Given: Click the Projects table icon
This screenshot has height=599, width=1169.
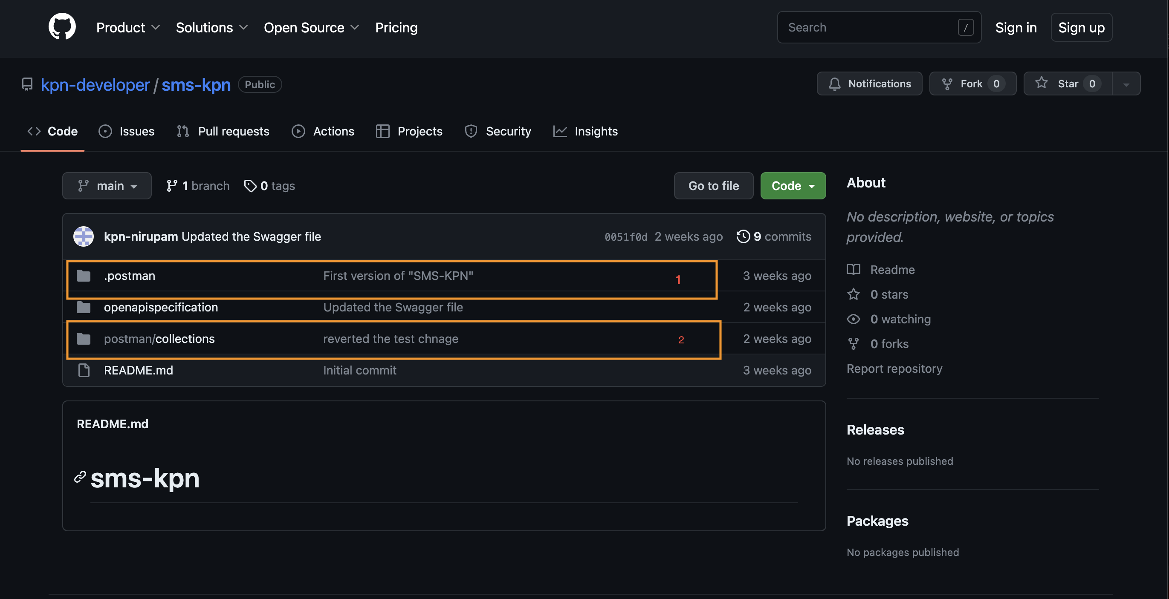Looking at the screenshot, I should click(x=382, y=132).
